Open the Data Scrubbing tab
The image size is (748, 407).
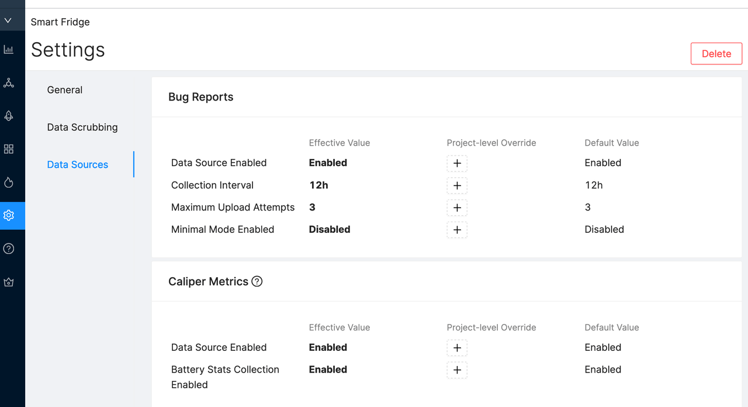click(82, 127)
